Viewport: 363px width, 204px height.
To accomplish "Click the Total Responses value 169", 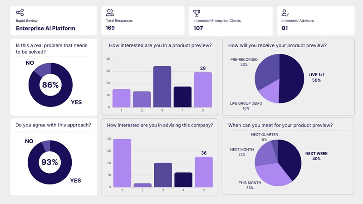I will [x=110, y=28].
